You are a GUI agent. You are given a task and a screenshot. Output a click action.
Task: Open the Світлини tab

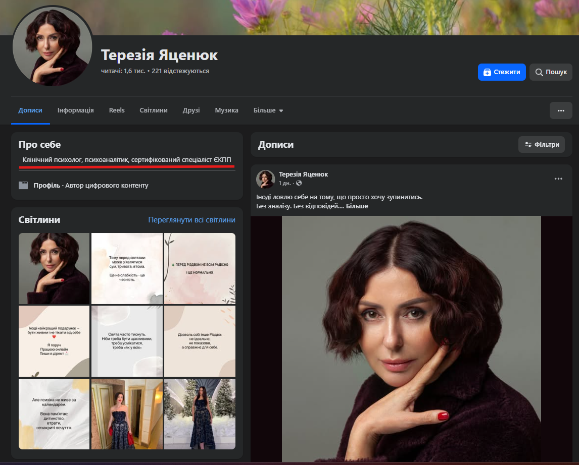tap(154, 110)
